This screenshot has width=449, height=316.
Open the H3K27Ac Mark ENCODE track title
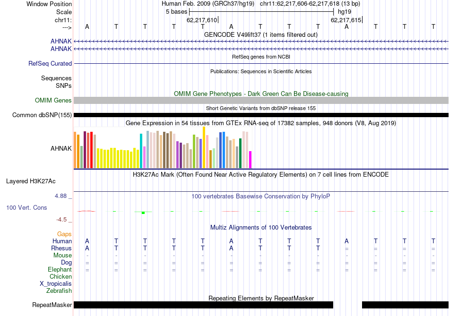pyautogui.click(x=261, y=175)
